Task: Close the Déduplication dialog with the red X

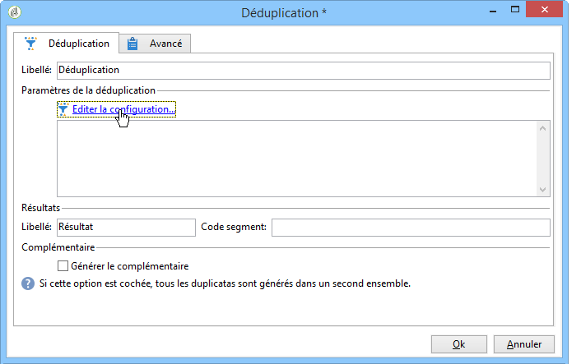Action: 549,11
